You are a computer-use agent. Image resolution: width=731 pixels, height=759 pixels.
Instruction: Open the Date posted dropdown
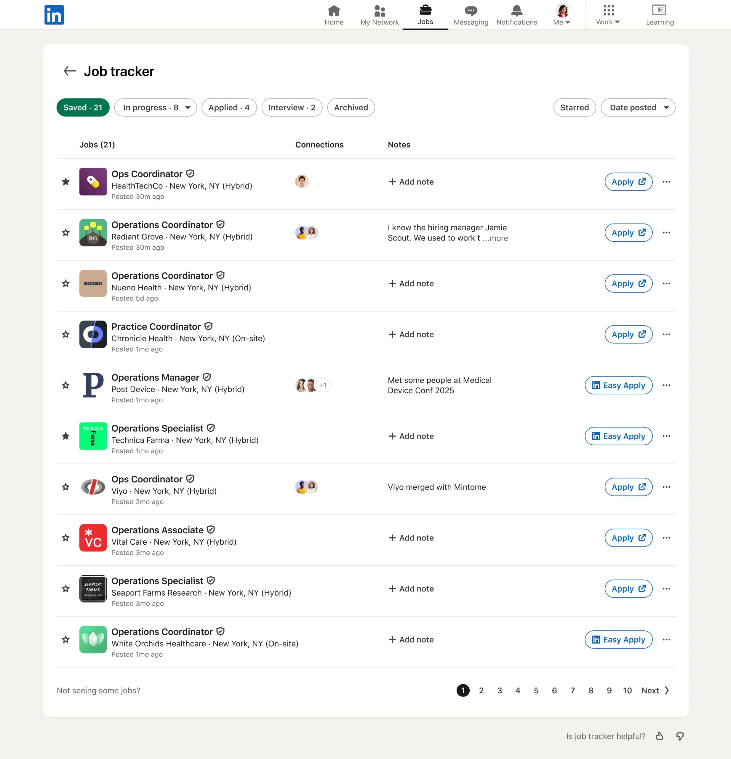coord(637,107)
